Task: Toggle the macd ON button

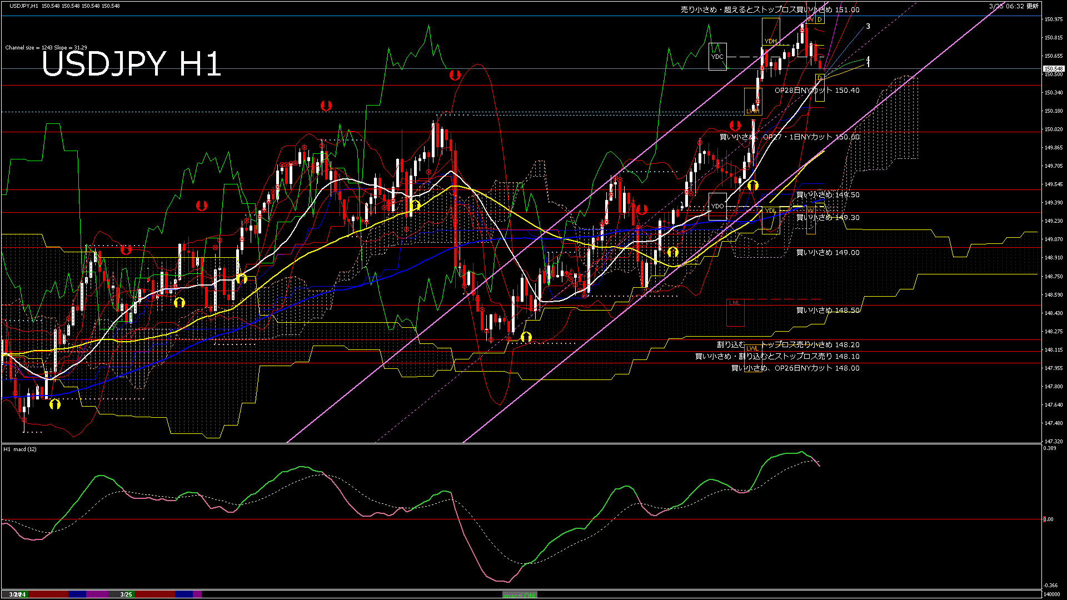Action: (520, 595)
